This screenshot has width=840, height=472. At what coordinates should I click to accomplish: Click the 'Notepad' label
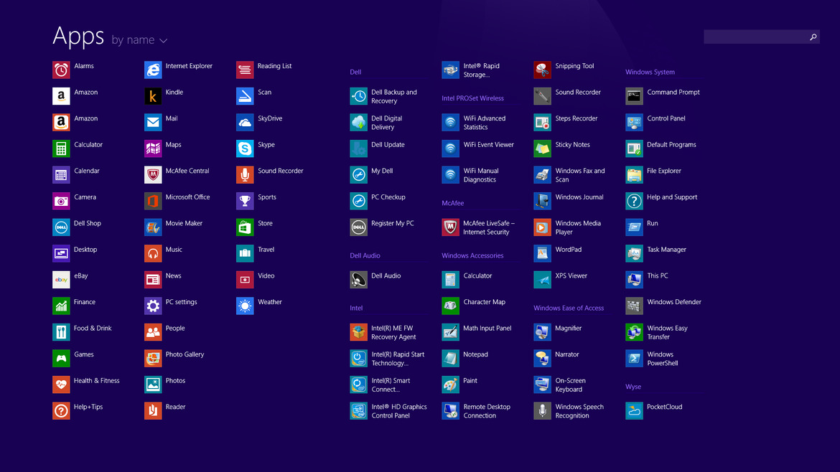click(x=475, y=354)
